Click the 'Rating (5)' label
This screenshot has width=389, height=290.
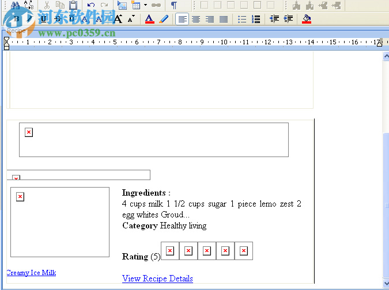(x=141, y=257)
